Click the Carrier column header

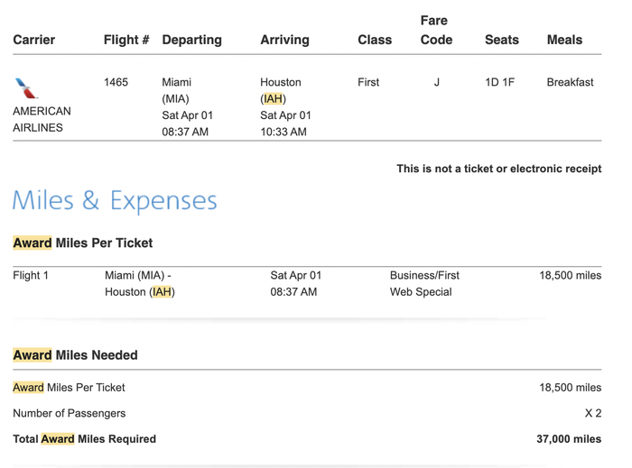(34, 40)
